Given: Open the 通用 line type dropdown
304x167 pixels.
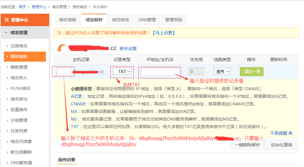Looking at the screenshot, I should tap(222, 72).
